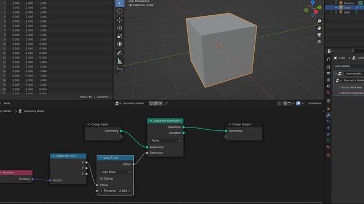The height and width of the screenshot is (204, 364).
Task: Expand the Cube item in outliner
Action: 336,7
